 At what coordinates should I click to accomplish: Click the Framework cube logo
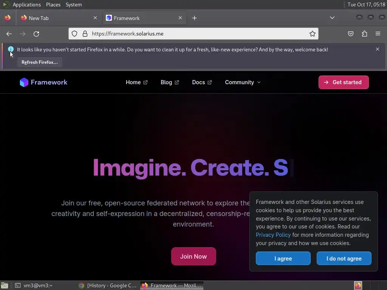tap(24, 82)
